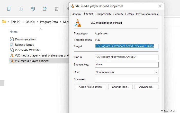
Task: Open the Compatibility tab
Action: click(x=103, y=14)
